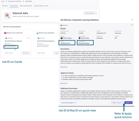Expand Description with Show more
Viewport: 139px width, 121px height.
[x=64, y=67]
